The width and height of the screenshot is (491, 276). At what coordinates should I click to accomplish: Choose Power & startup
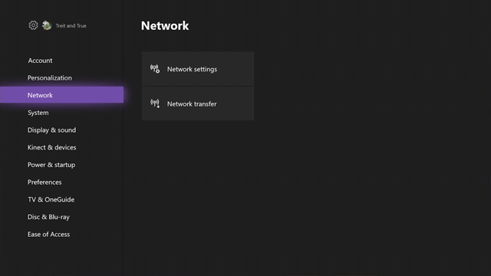click(51, 165)
